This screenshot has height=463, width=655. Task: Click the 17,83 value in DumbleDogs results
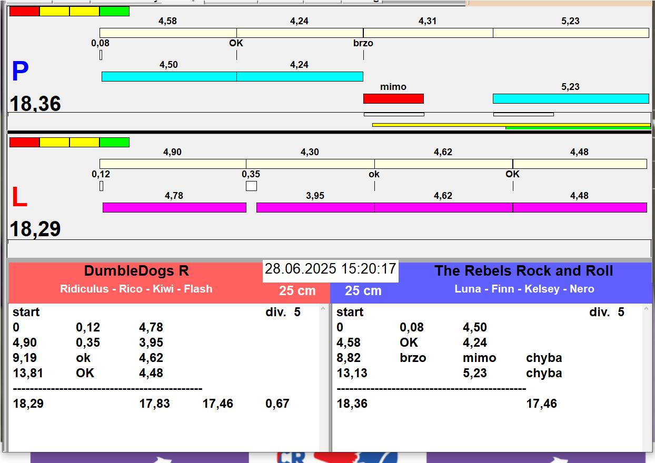155,404
